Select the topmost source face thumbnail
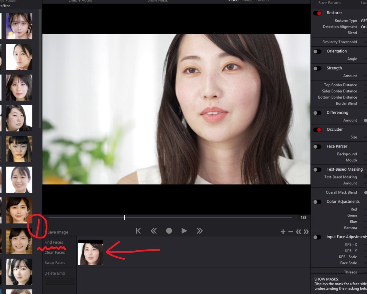The height and width of the screenshot is (294, 367). 19,26
